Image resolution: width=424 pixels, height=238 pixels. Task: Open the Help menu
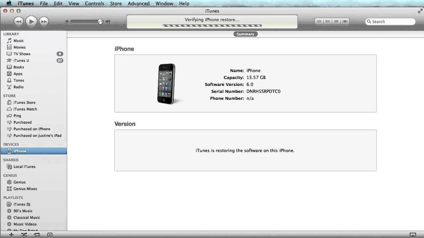(184, 3)
